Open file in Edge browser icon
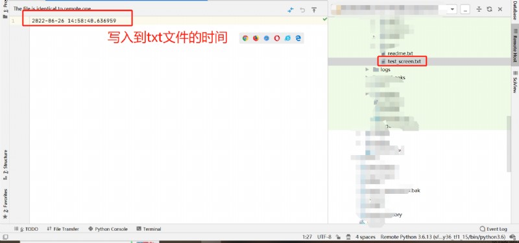This screenshot has height=243, width=519. (298, 38)
